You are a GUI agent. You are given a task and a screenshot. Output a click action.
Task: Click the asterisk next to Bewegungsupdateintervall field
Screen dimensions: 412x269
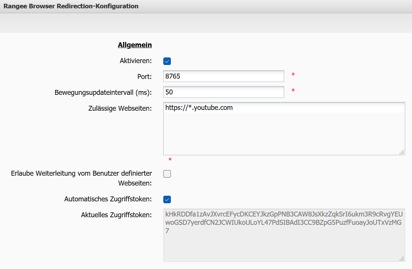tap(293, 91)
